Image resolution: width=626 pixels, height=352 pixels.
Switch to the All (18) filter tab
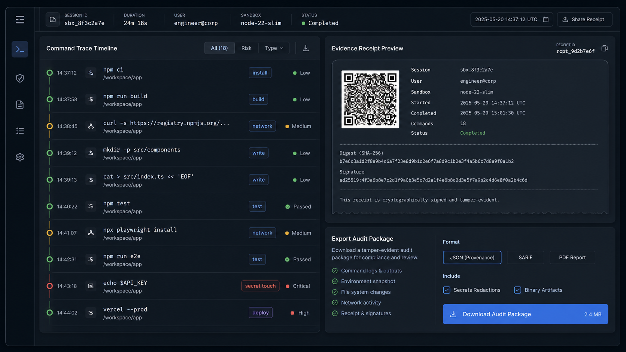[219, 48]
